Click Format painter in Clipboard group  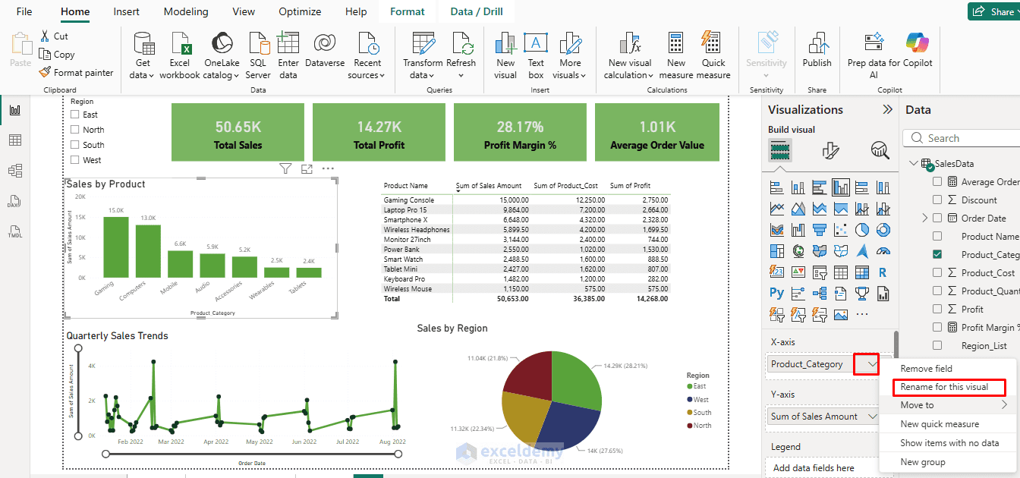coord(76,73)
